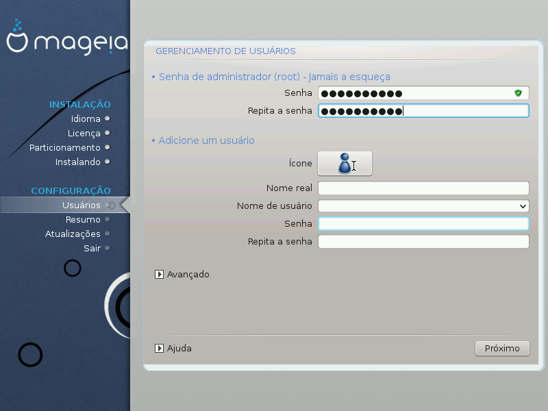Select the Idioma installation step
Screen dimensions: 548x411
[90, 119]
